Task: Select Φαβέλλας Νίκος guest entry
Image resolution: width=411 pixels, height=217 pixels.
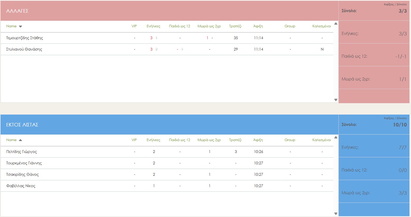Action: 21,186
